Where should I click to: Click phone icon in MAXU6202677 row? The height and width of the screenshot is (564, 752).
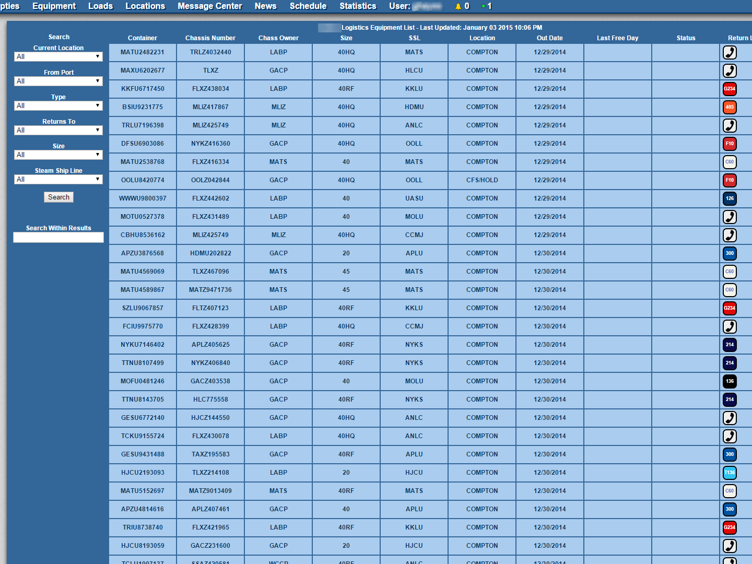(730, 70)
